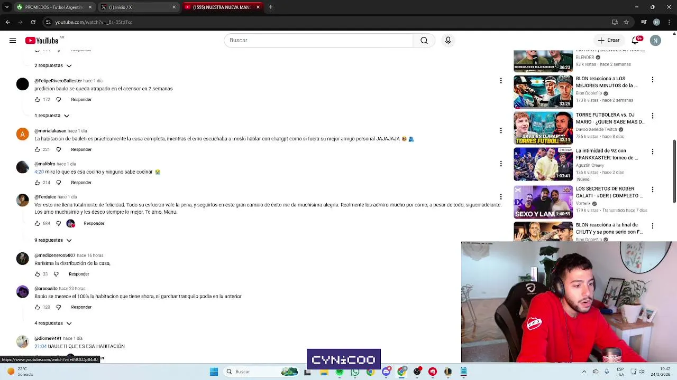Dislike the comment by @Ferdalee

59,223
